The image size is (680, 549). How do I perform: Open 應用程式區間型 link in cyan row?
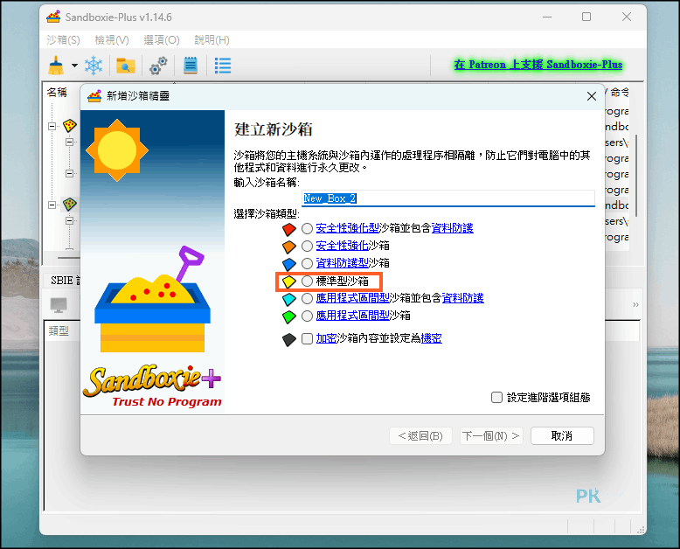click(352, 298)
